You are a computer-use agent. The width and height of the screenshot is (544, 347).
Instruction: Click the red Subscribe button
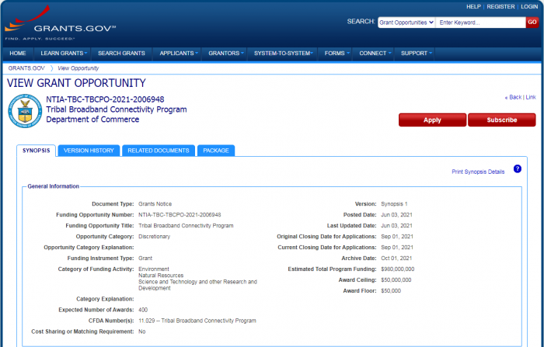(x=502, y=120)
